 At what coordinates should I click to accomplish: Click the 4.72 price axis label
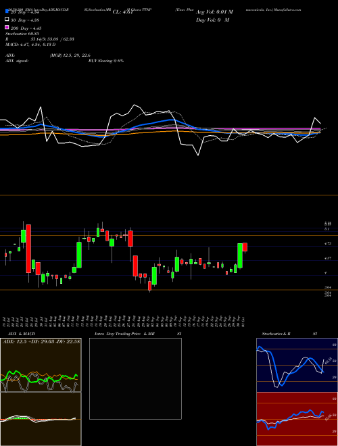pos(327,243)
